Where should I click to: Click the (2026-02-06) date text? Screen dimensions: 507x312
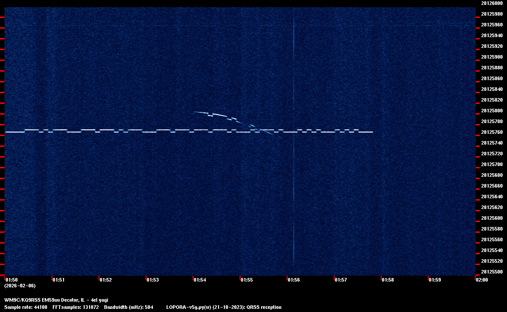(20, 286)
